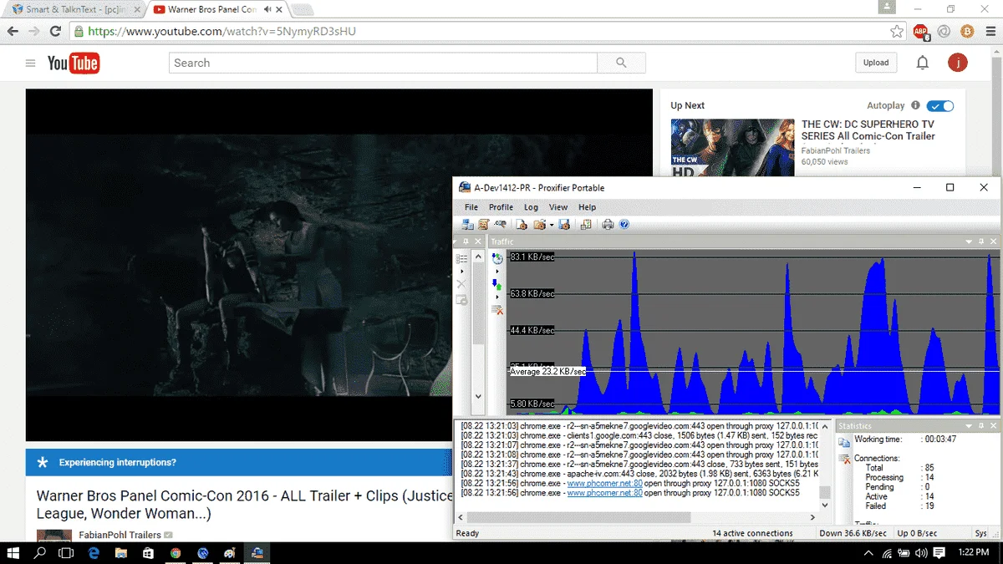Expand arrow under connections list view icon

[x=462, y=272]
